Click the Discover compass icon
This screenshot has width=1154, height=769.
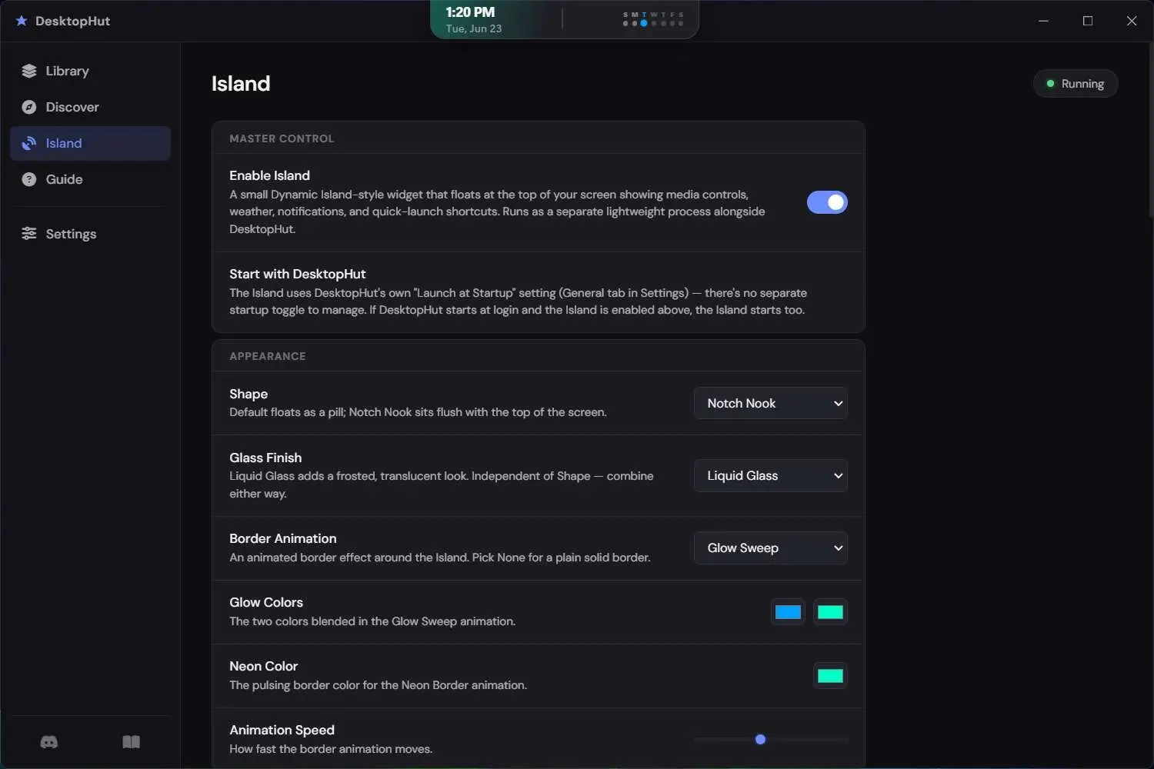(29, 107)
